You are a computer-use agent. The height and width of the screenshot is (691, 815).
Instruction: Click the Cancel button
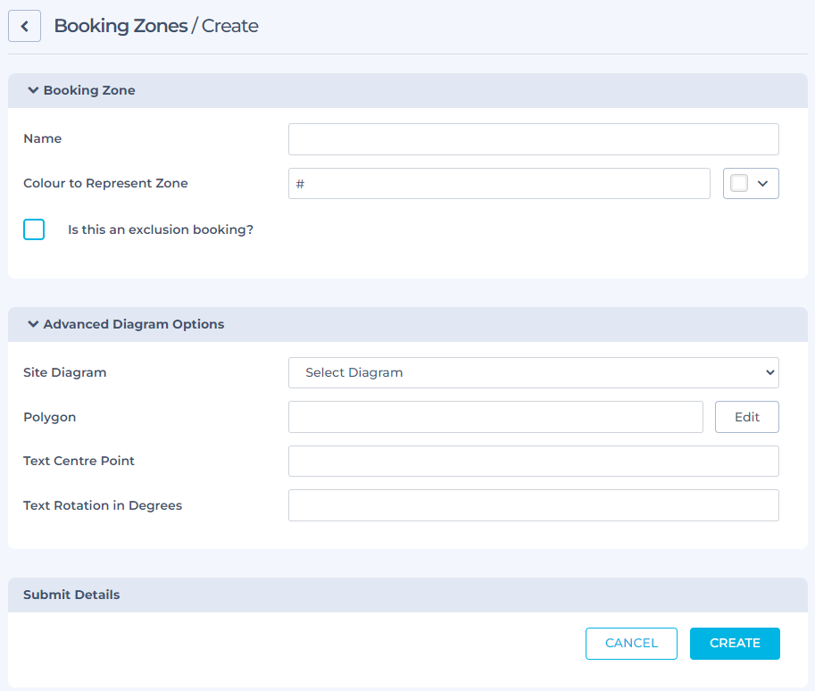click(x=631, y=643)
